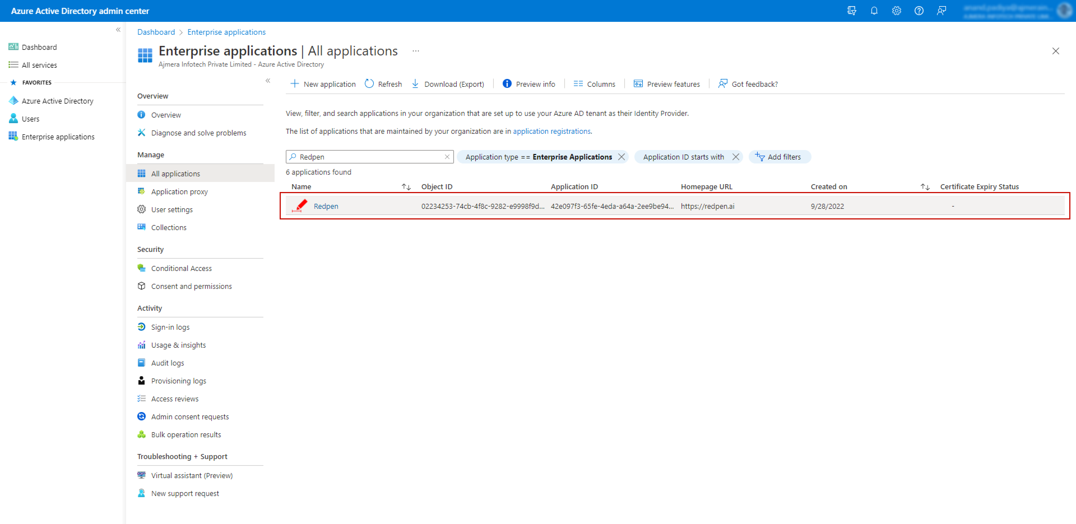Viewport: 1076px width, 524px height.
Task: Click the Redpen Object ID cell
Action: point(483,206)
